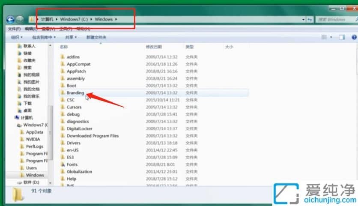Click navigation pane scroll up arrow
This screenshot has height=206, width=358.
pos(50,46)
